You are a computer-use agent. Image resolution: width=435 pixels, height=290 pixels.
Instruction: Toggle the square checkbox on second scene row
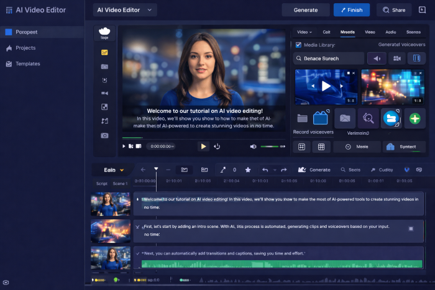pos(411,229)
